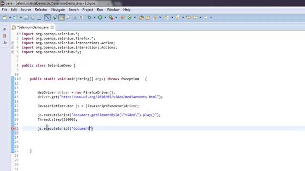Click the Previous Annotation icon
The image size is (305, 171).
coord(177,18)
